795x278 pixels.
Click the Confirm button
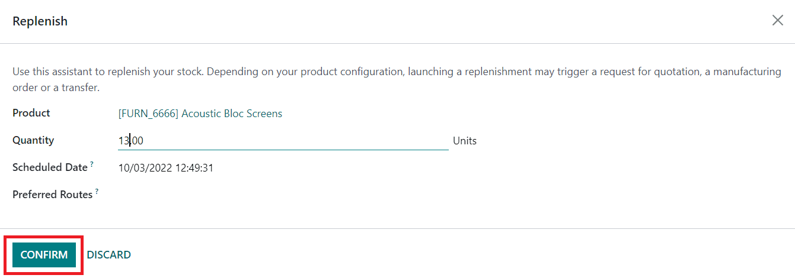[x=44, y=255]
